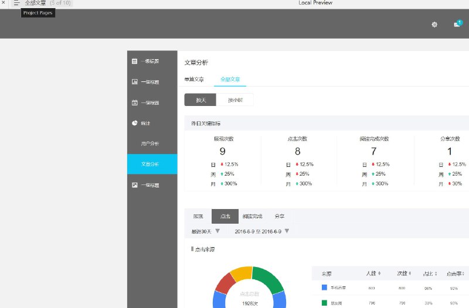Collapse the 统计 sidebar section

[152, 123]
